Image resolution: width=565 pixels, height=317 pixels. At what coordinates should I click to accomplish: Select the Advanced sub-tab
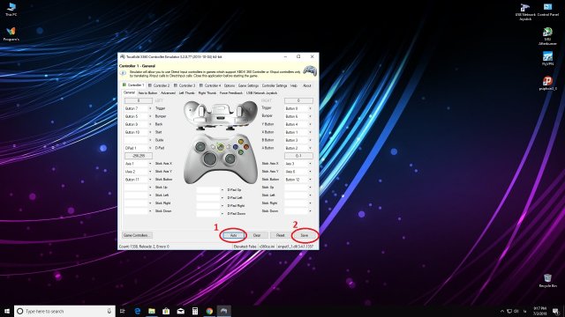168,93
